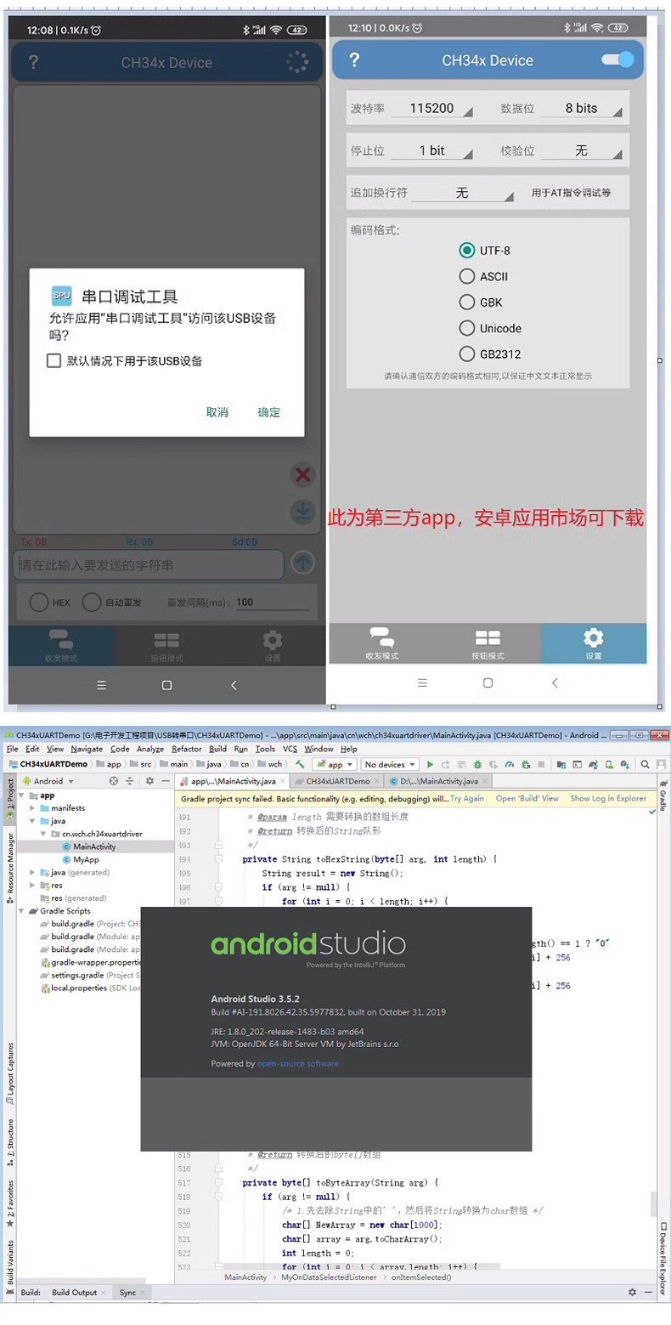Image resolution: width=671 pixels, height=1325 pixels.
Task: Select the HEX radio option
Action: [x=38, y=602]
